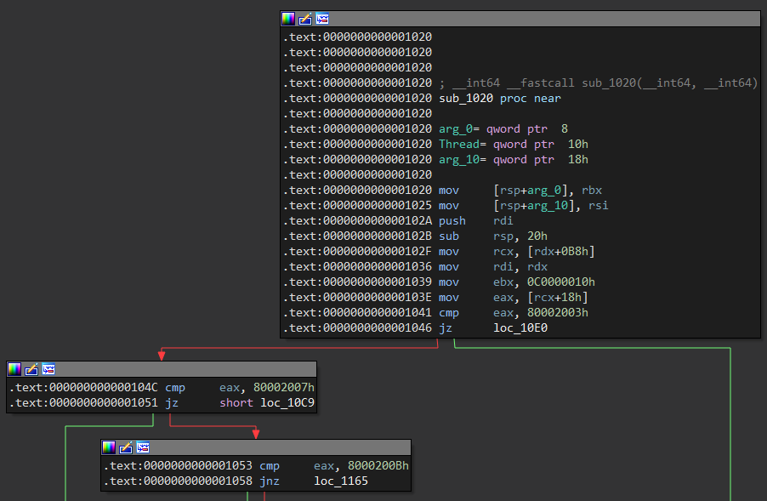Click the Thread stack variable label
The image size is (767, 501).
459,145
